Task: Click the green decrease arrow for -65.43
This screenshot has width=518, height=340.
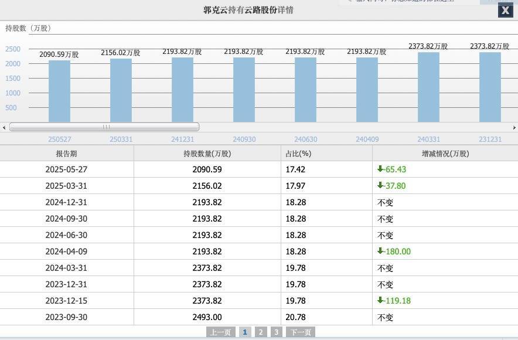Action: click(x=380, y=169)
